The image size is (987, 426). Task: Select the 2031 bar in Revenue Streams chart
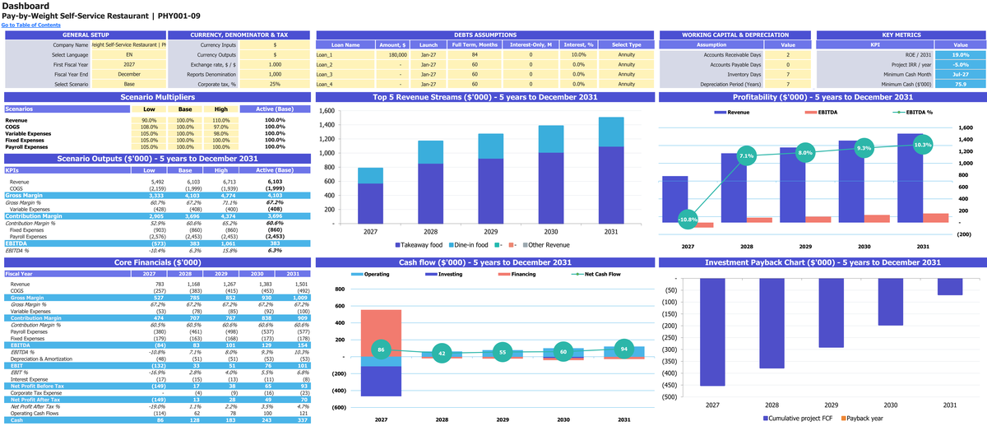pyautogui.click(x=610, y=170)
